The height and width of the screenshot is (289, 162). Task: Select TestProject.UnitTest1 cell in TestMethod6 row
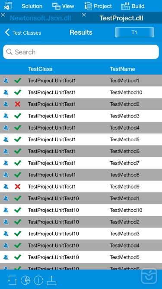point(52,151)
